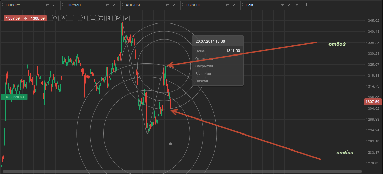Expand the tab list dropdown arrow
383x174 pixels.
297,5
